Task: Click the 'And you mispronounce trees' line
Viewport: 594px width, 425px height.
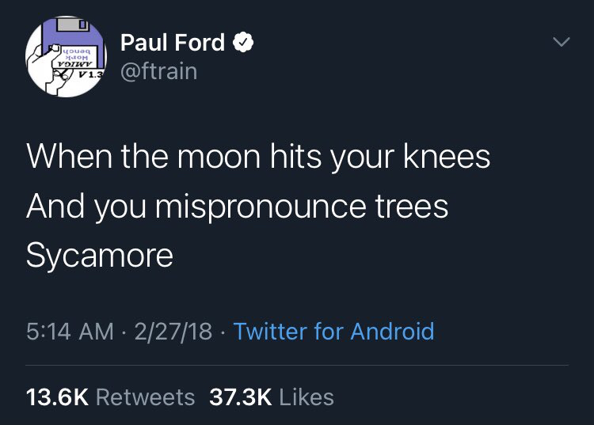Action: point(237,207)
